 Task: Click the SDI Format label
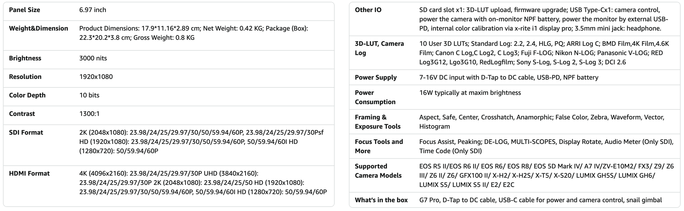tap(26, 133)
